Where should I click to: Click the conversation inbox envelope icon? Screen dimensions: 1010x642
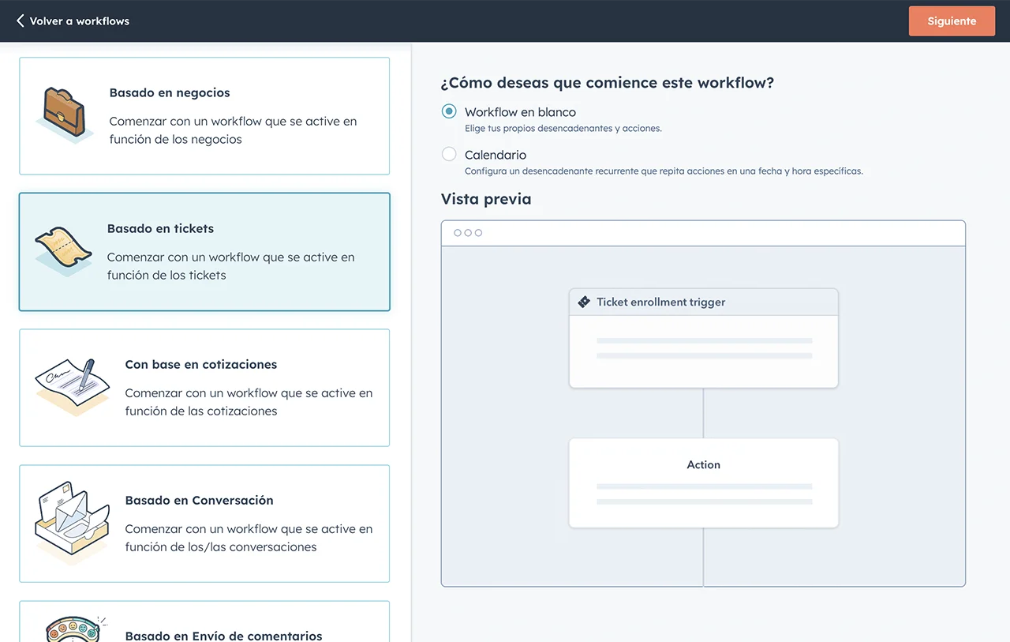tap(72, 523)
